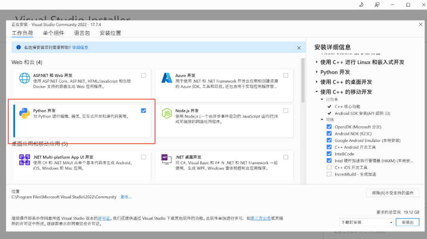Switch to the 语言包 tab
This screenshot has width=427, height=239.
click(x=82, y=33)
